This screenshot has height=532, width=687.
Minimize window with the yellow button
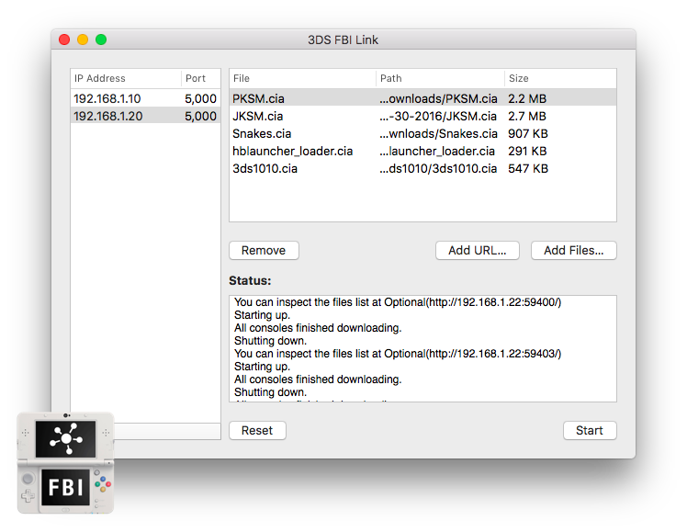click(x=83, y=40)
